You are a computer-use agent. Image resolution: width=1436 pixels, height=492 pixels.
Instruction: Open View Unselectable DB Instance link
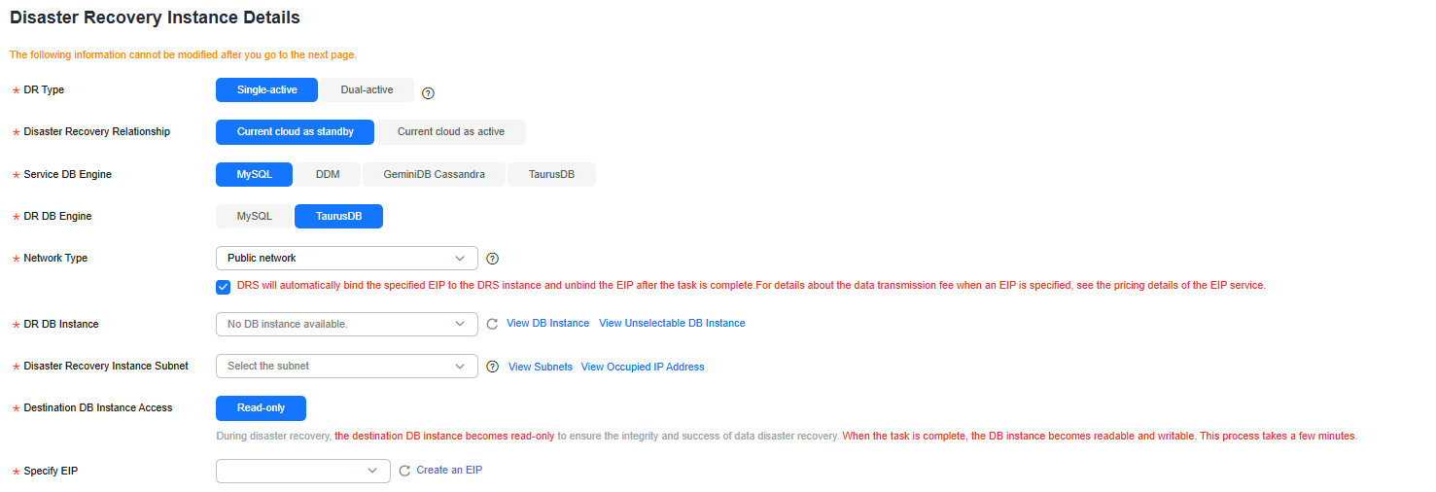click(672, 323)
